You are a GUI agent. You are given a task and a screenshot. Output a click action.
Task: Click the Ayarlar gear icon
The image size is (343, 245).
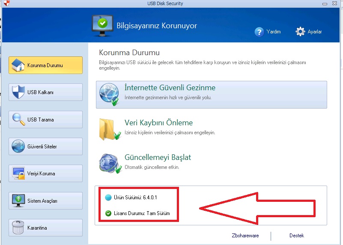300,32
